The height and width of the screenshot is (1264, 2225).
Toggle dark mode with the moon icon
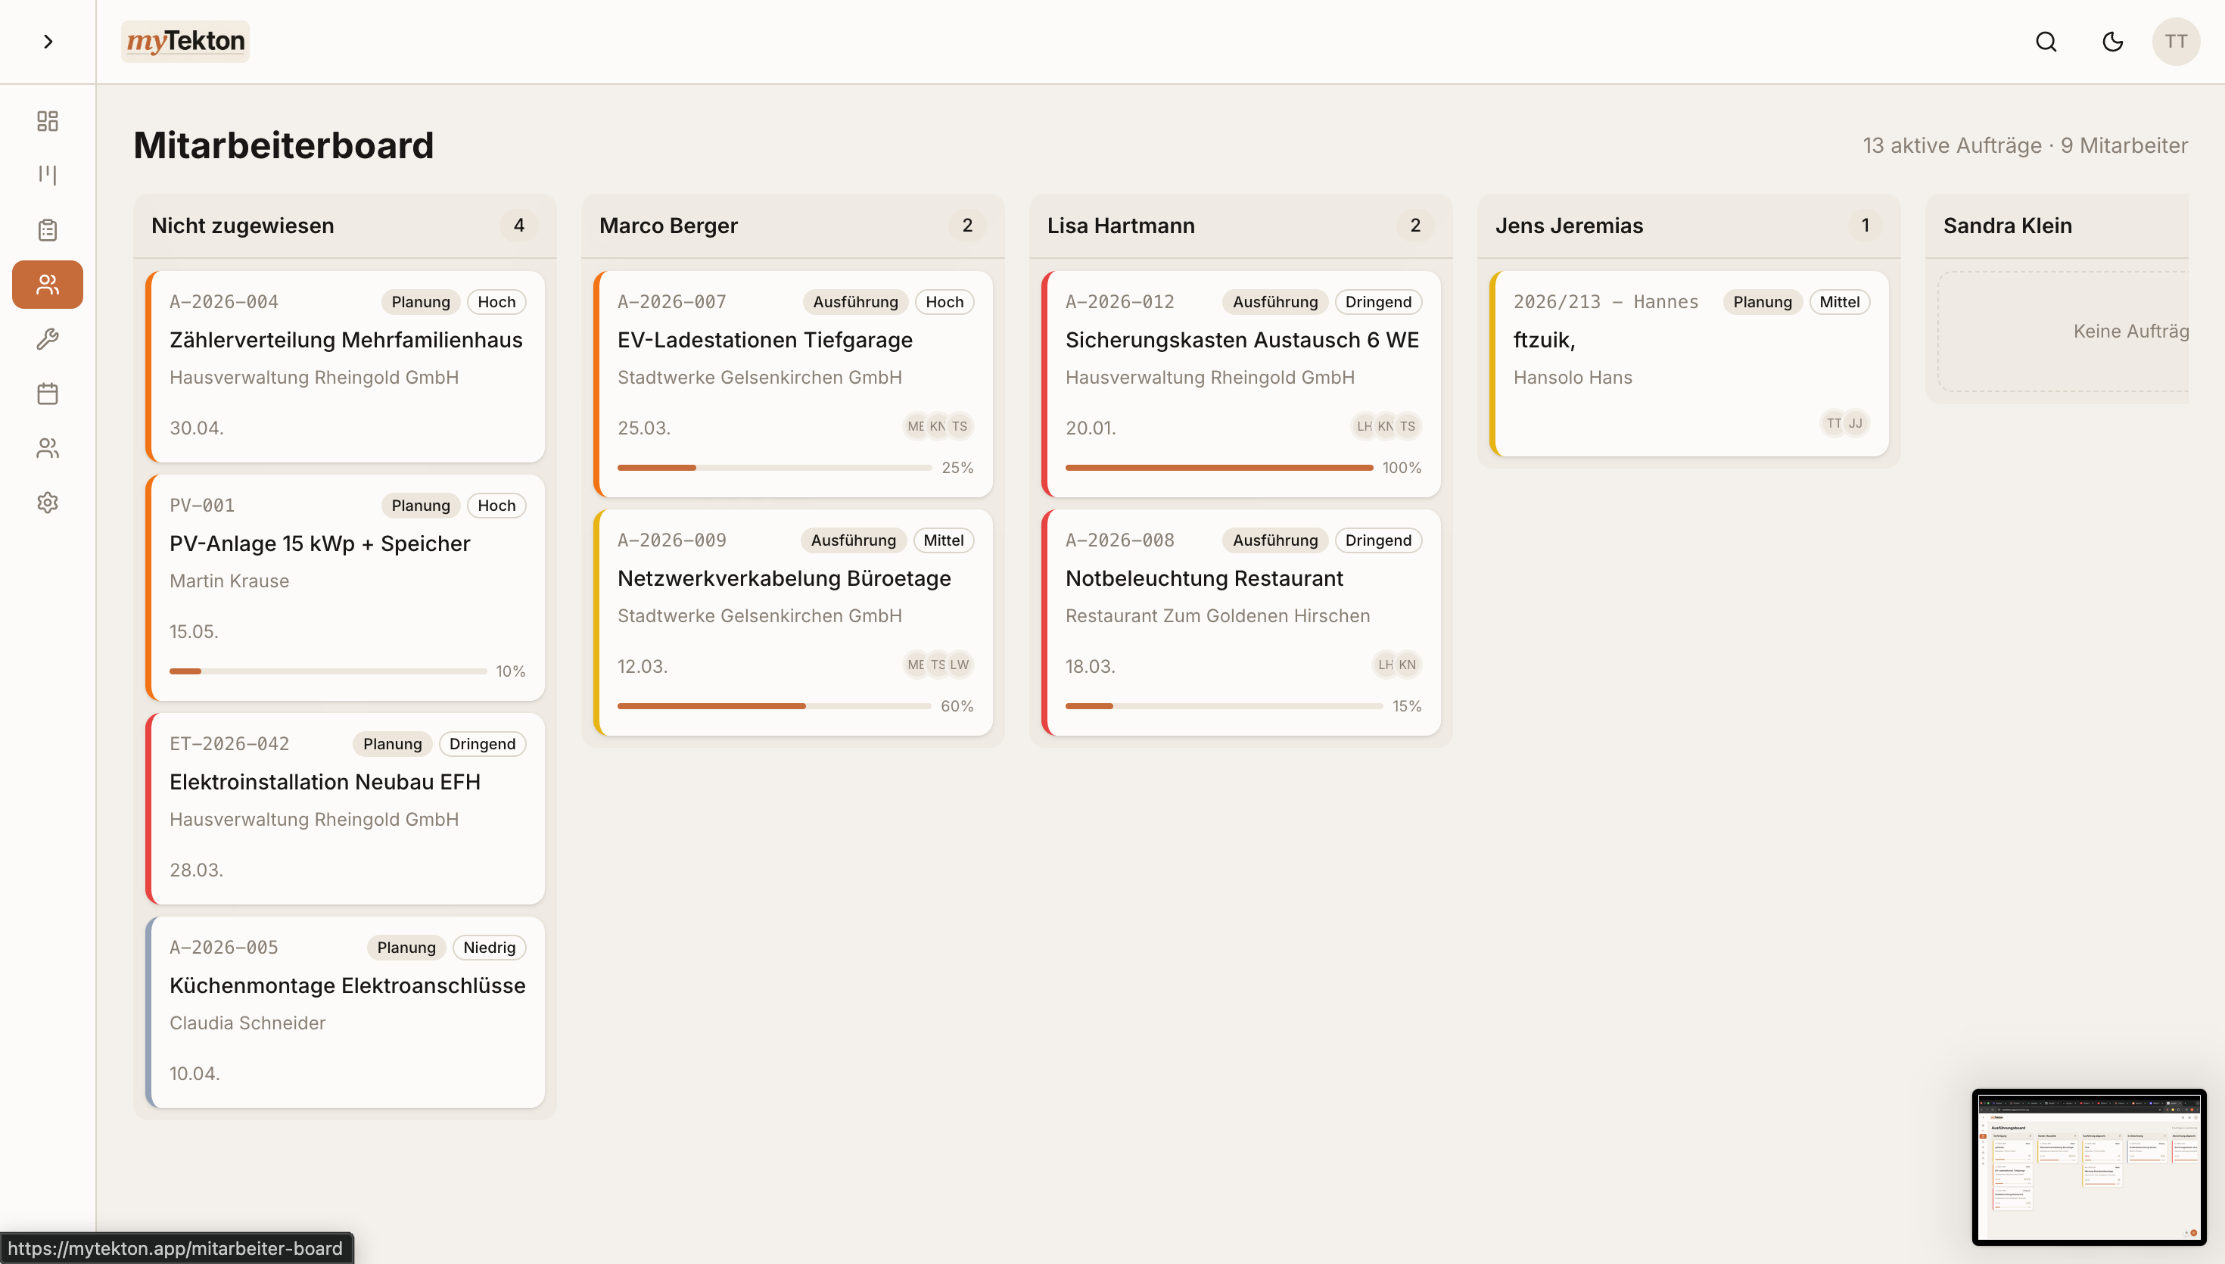tap(2112, 42)
